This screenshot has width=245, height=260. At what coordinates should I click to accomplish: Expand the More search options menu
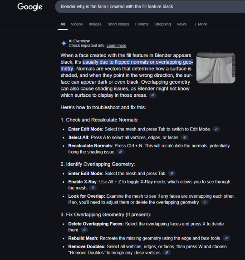click(201, 24)
